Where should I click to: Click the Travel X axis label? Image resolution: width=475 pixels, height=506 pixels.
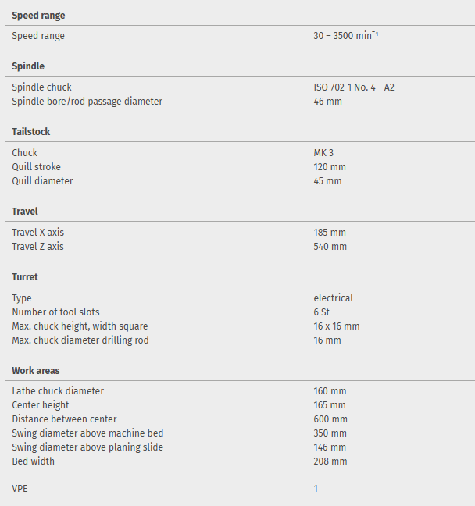(x=38, y=233)
